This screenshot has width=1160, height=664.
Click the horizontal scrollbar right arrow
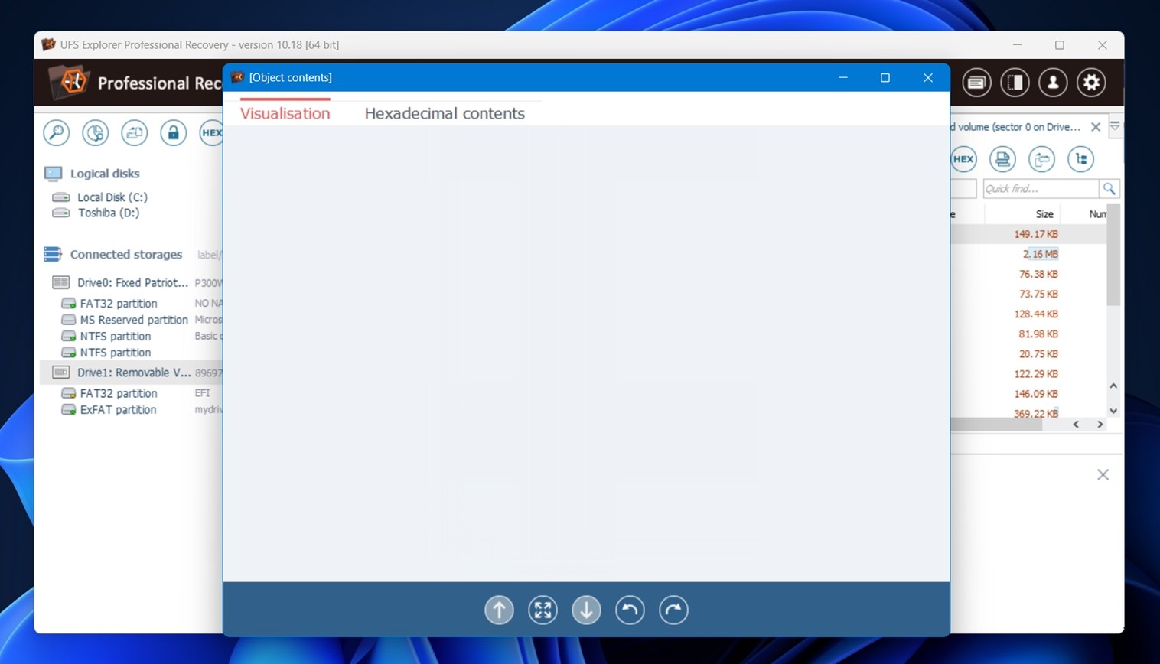coord(1100,425)
